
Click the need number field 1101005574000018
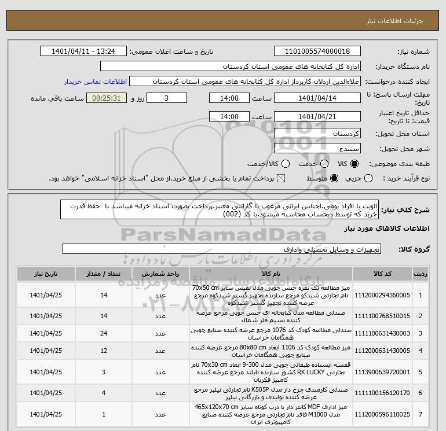click(x=317, y=51)
